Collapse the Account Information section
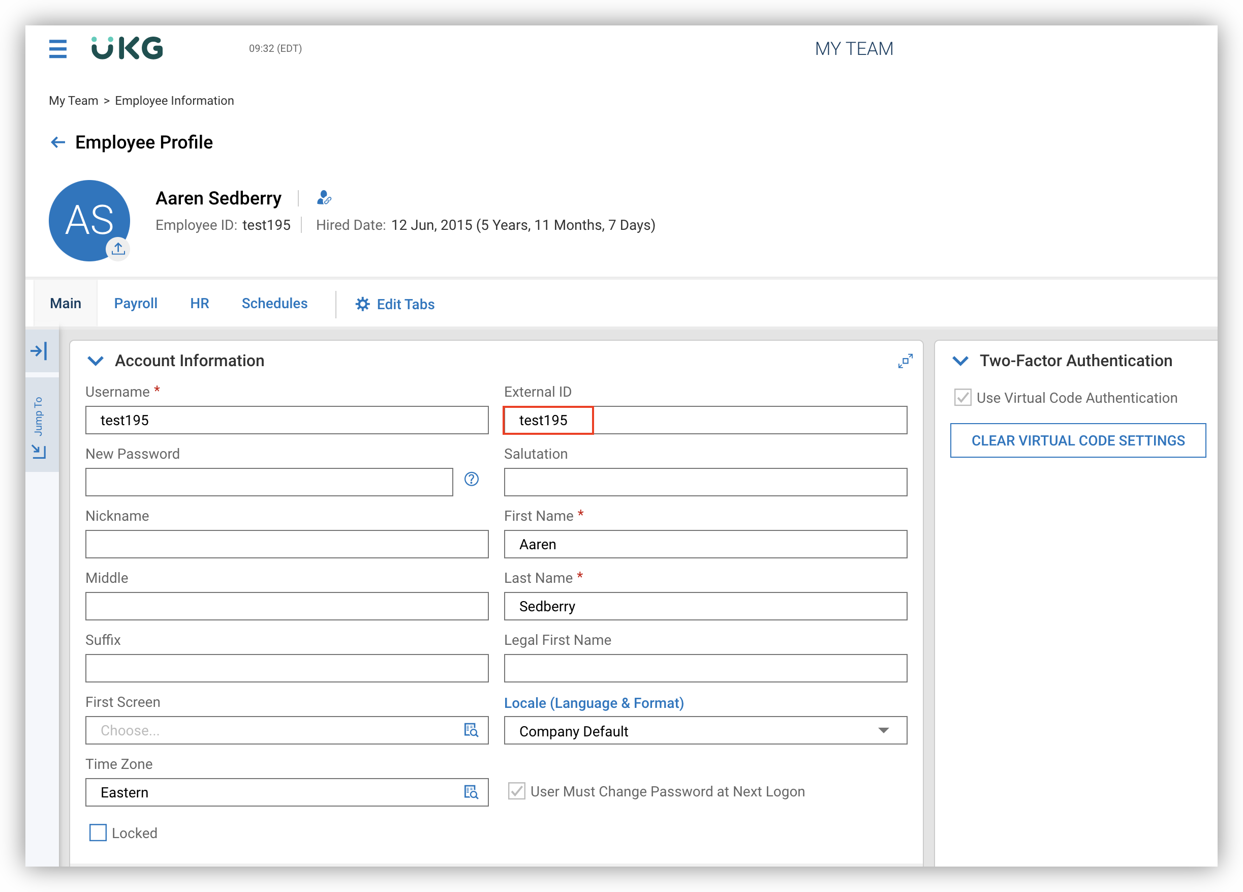The image size is (1243, 892). click(96, 361)
